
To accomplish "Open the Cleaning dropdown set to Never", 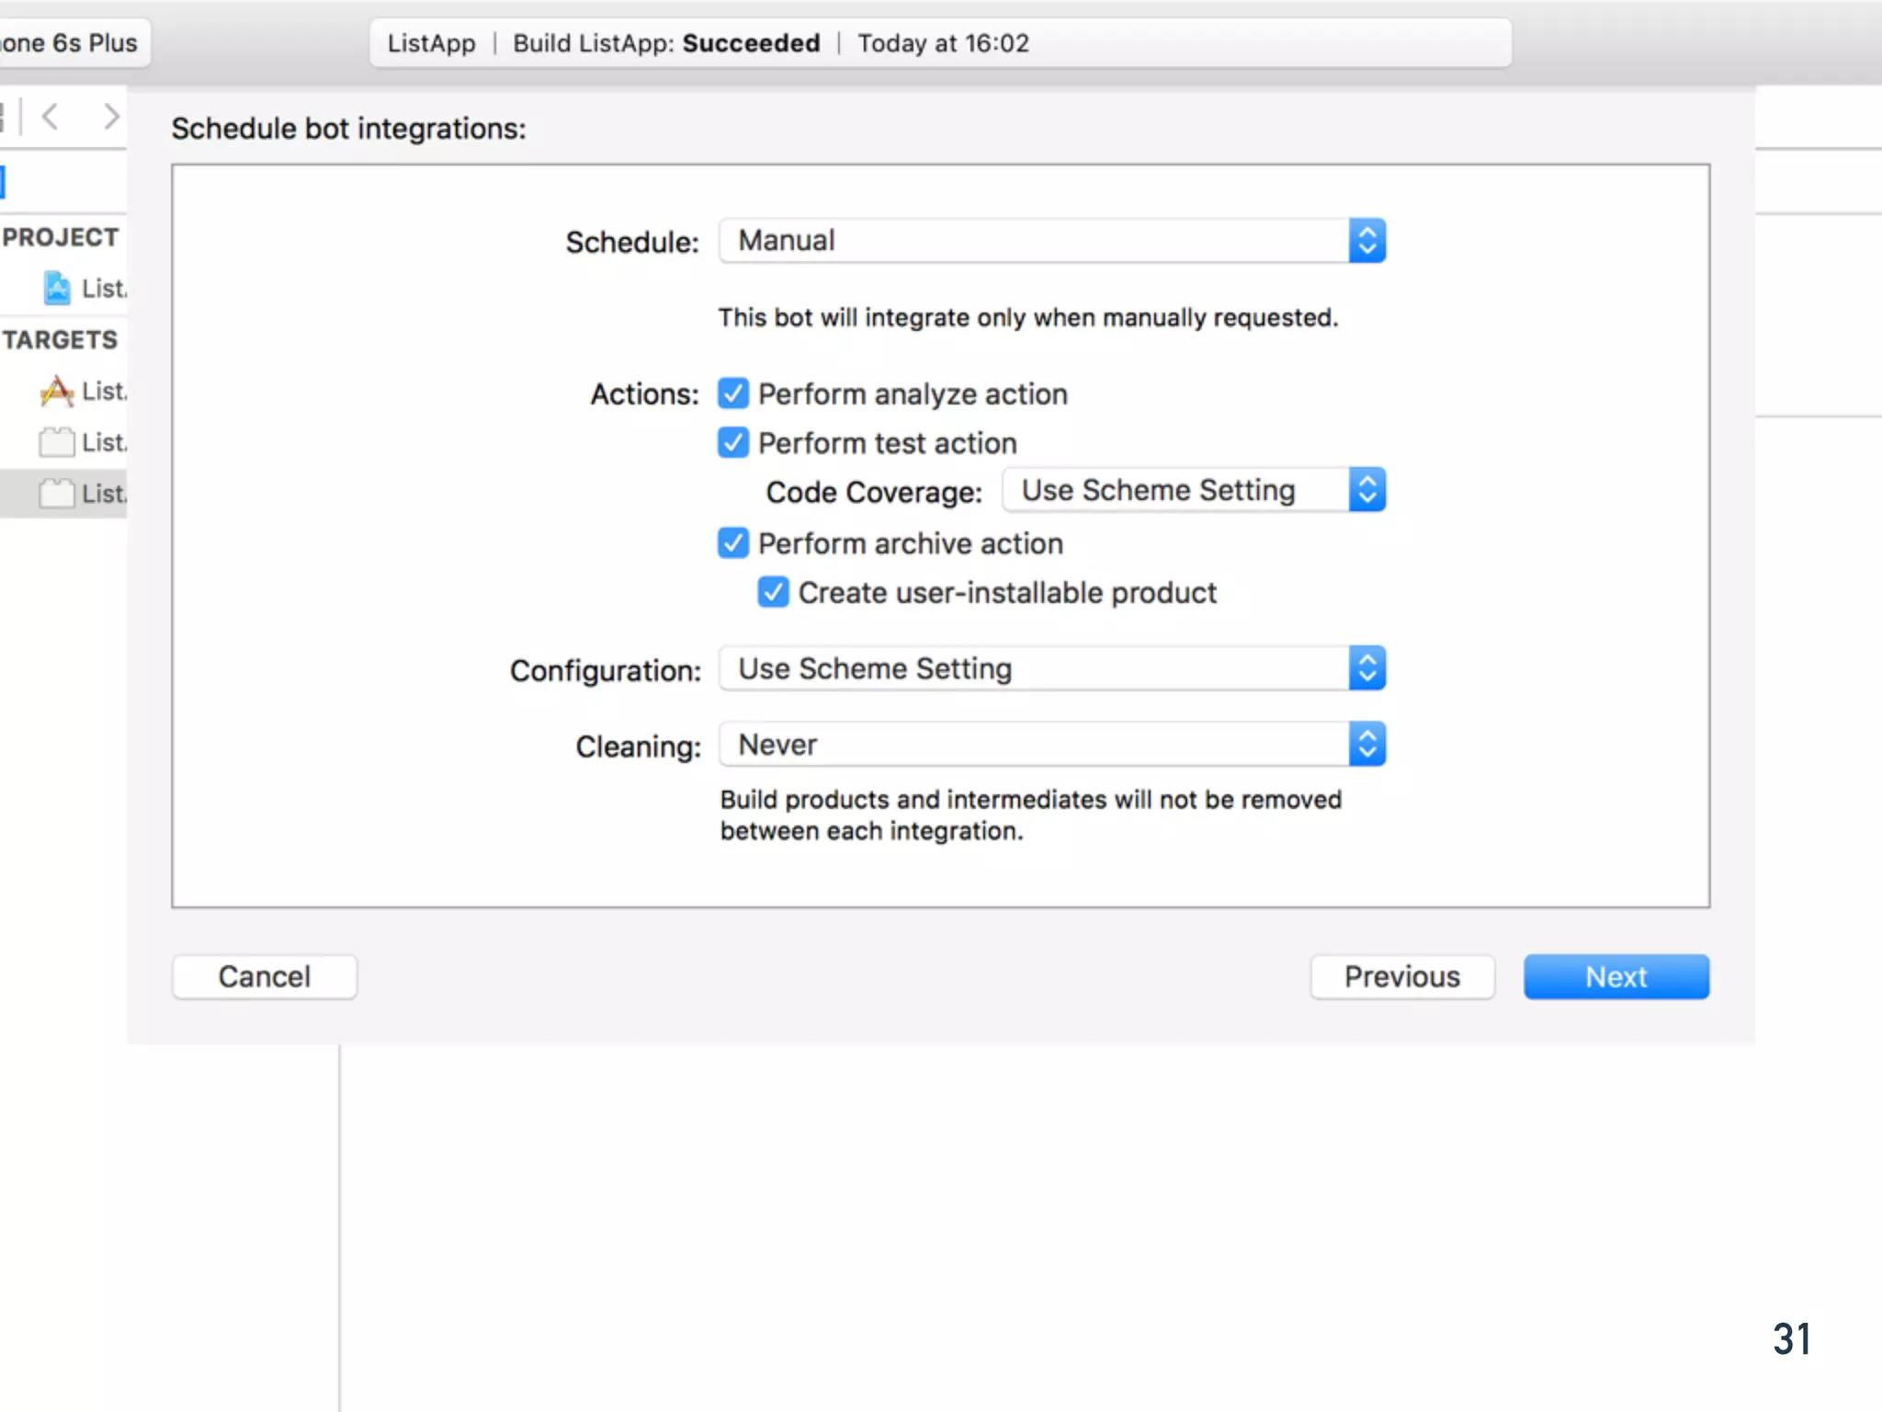I will pos(1051,745).
